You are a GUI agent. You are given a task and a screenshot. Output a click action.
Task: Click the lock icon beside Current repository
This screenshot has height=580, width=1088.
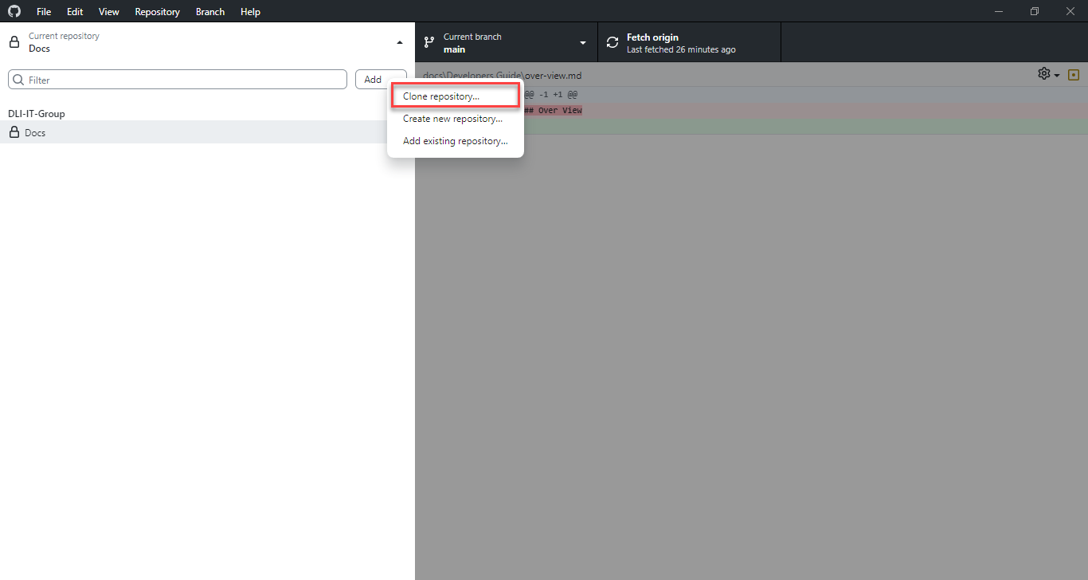pyautogui.click(x=13, y=41)
